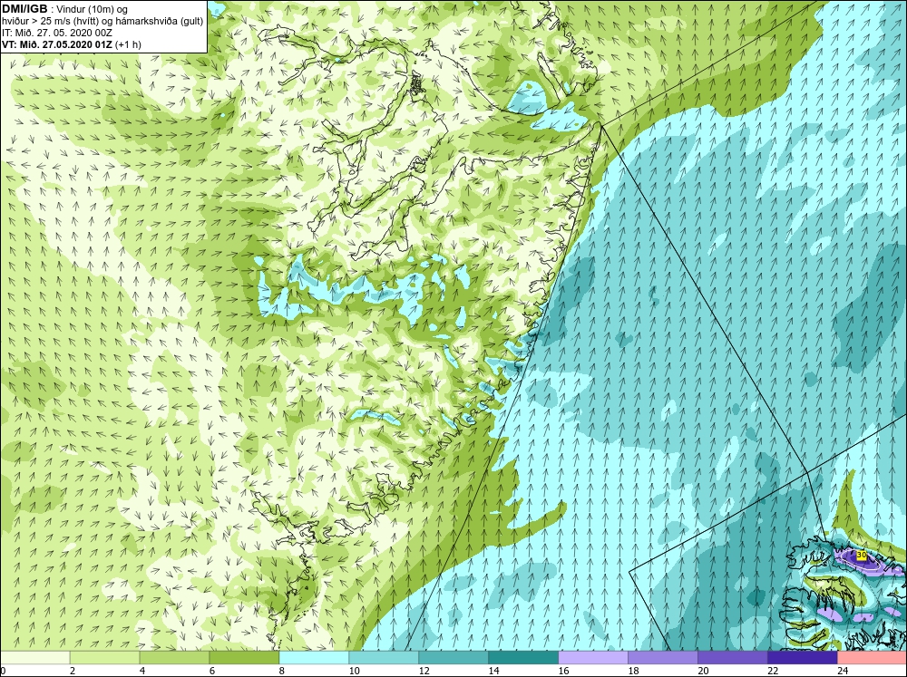
Task: Click the legend scale value '4'
Action: pos(142,671)
